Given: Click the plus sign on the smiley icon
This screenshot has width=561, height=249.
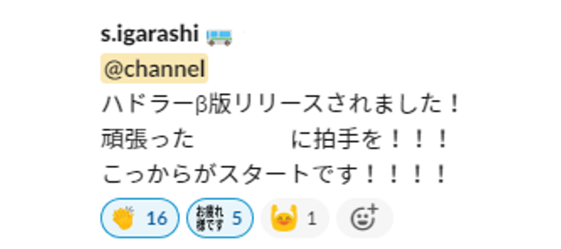Looking at the screenshot, I should tap(372, 209).
